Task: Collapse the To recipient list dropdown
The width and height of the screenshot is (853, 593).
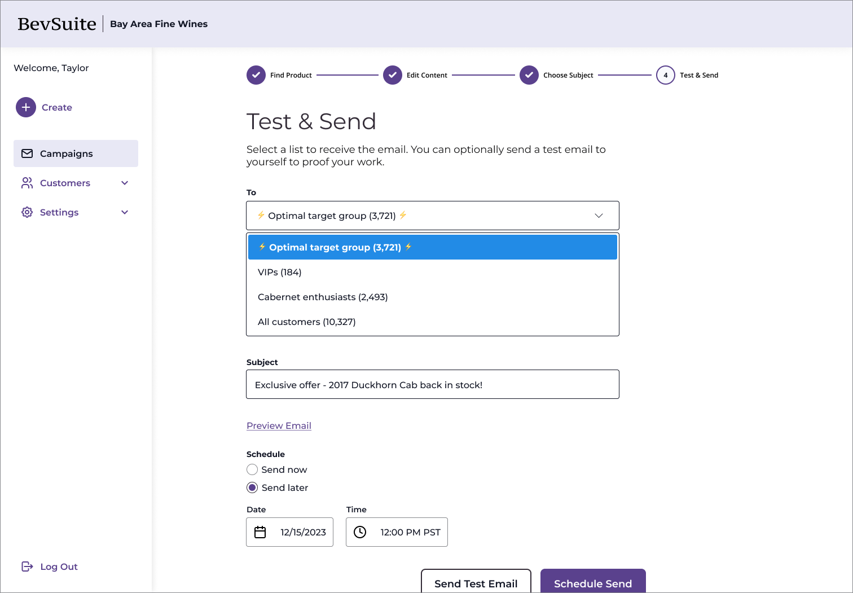Action: coord(433,216)
